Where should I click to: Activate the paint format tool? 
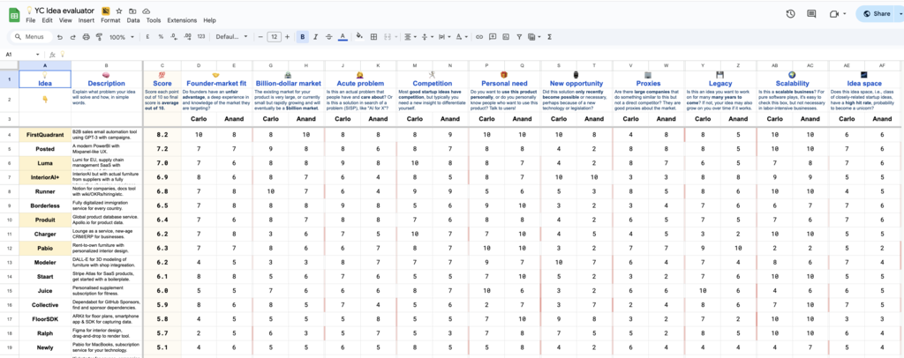99,37
